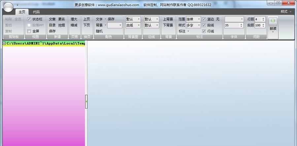This screenshot has width=297, height=146.
Task: Go to next page with 下页
Action: [87, 25]
